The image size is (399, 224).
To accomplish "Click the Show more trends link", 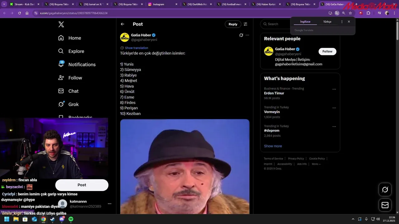I will (273, 146).
